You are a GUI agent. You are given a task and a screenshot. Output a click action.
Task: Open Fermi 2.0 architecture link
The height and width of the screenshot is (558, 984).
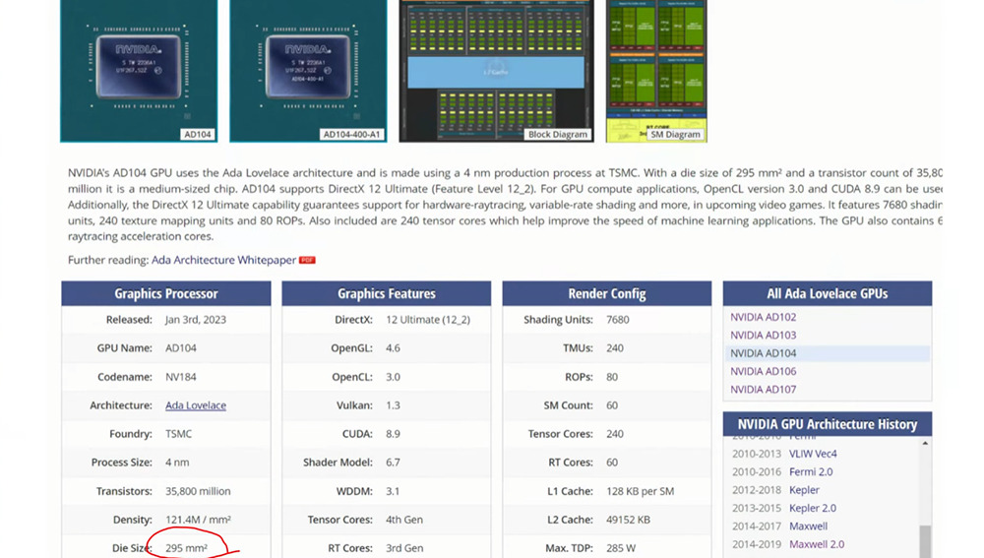(x=811, y=472)
